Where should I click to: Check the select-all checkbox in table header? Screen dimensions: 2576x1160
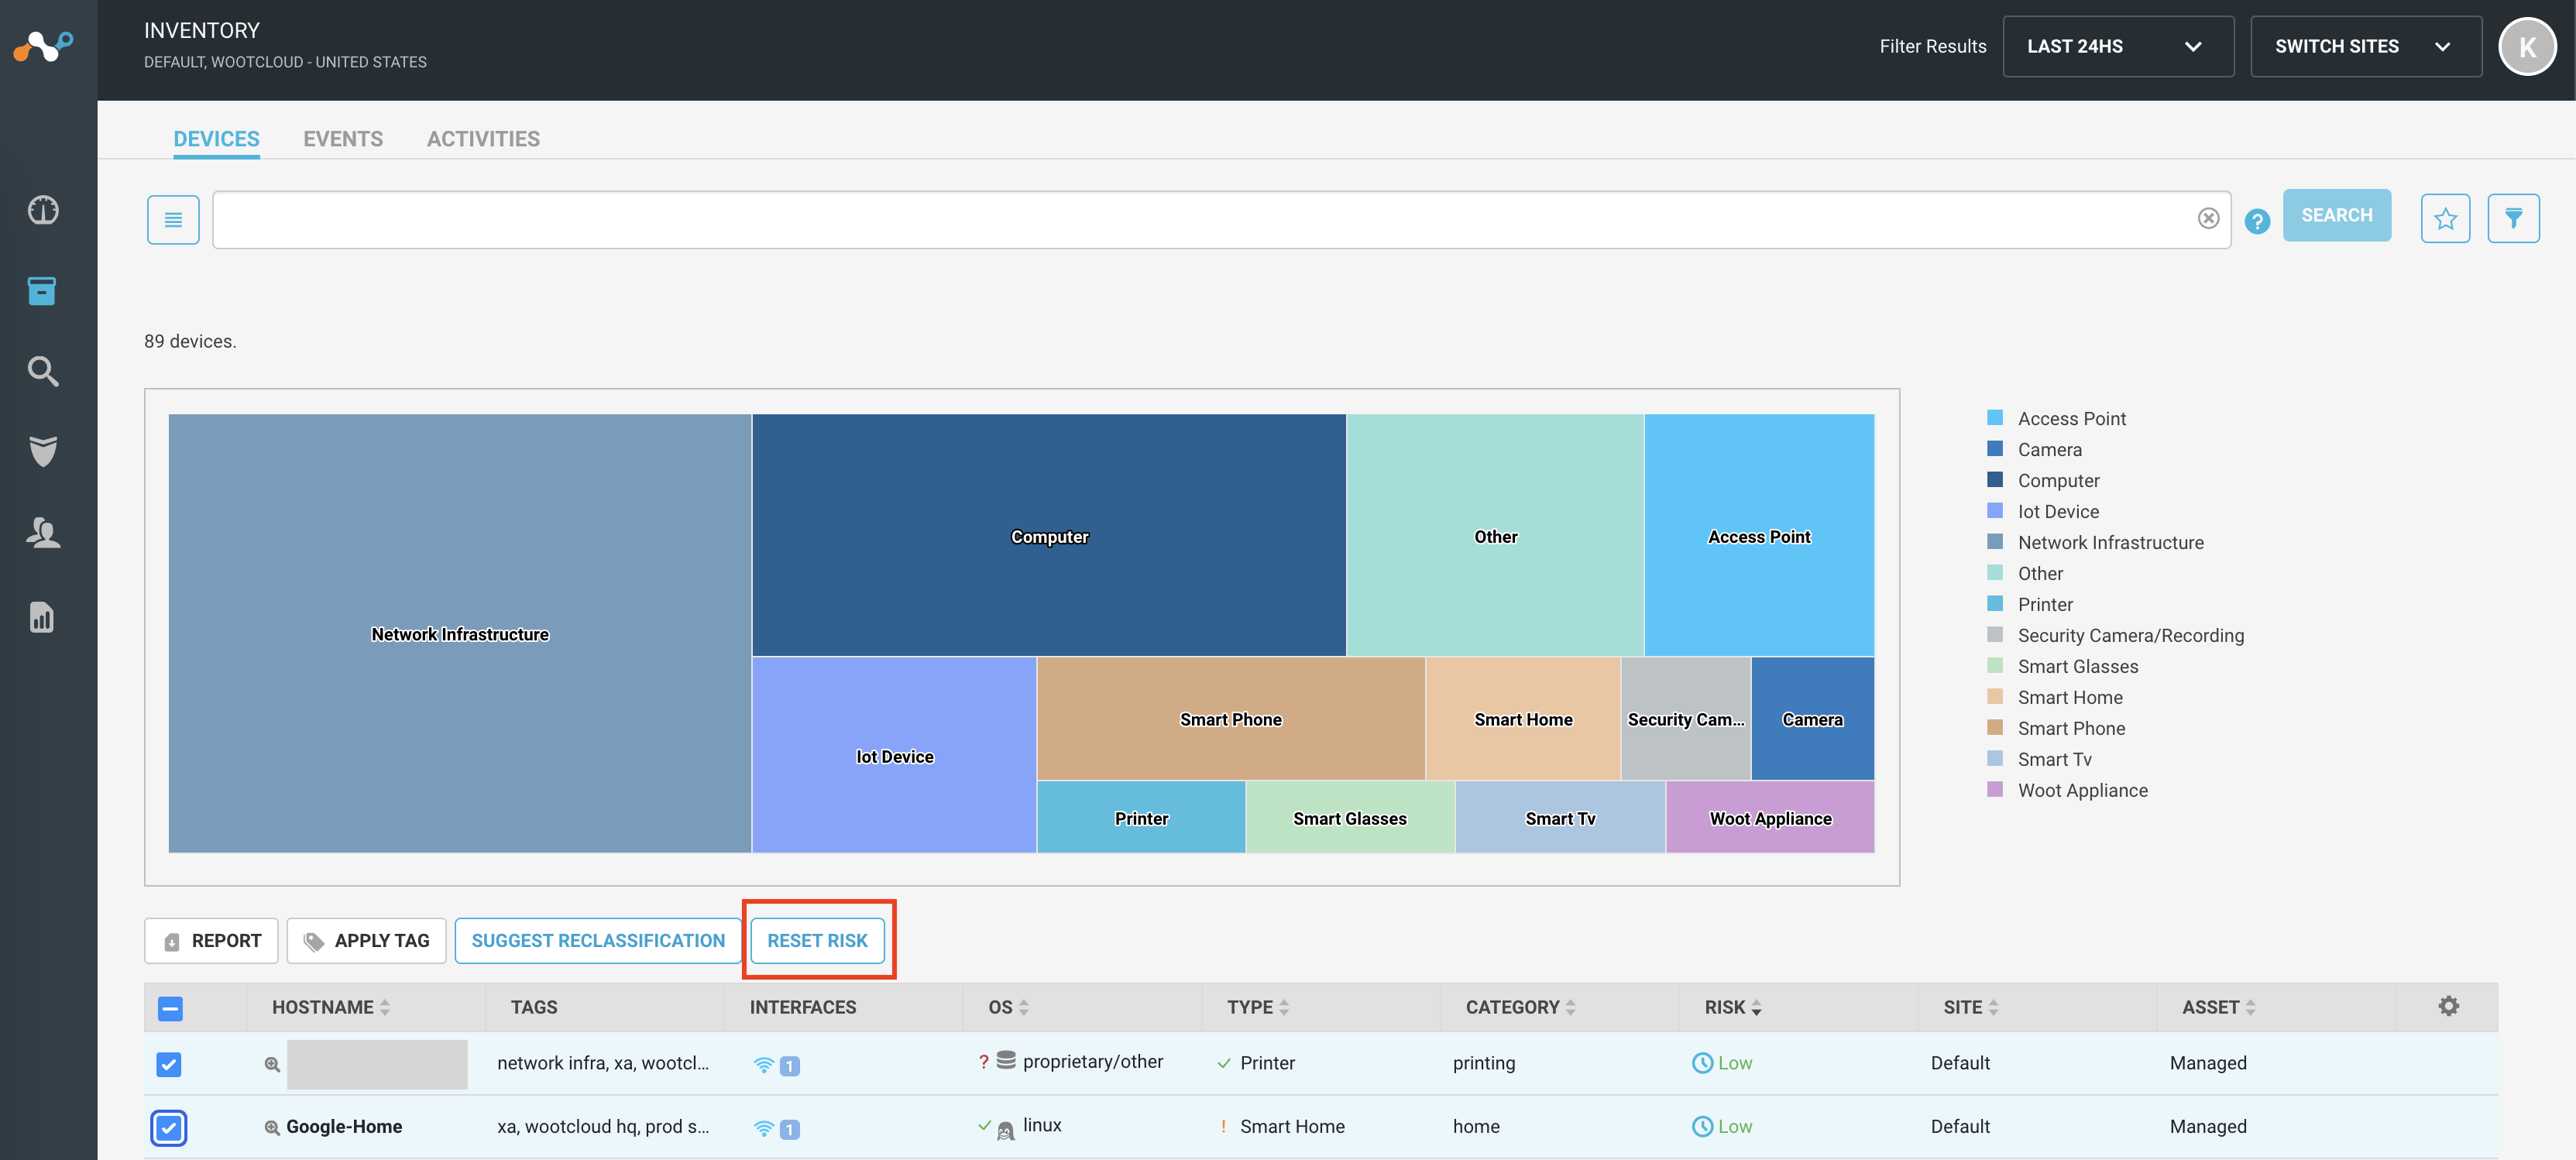coord(170,1009)
